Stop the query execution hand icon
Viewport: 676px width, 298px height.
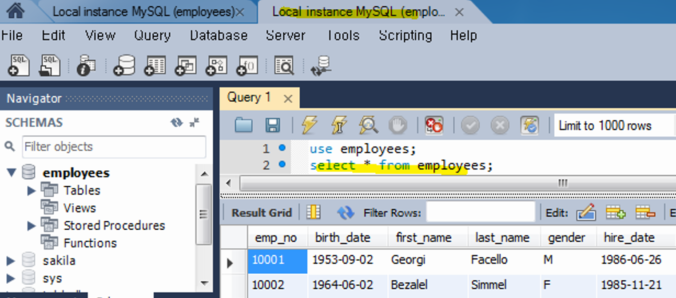[x=398, y=125]
